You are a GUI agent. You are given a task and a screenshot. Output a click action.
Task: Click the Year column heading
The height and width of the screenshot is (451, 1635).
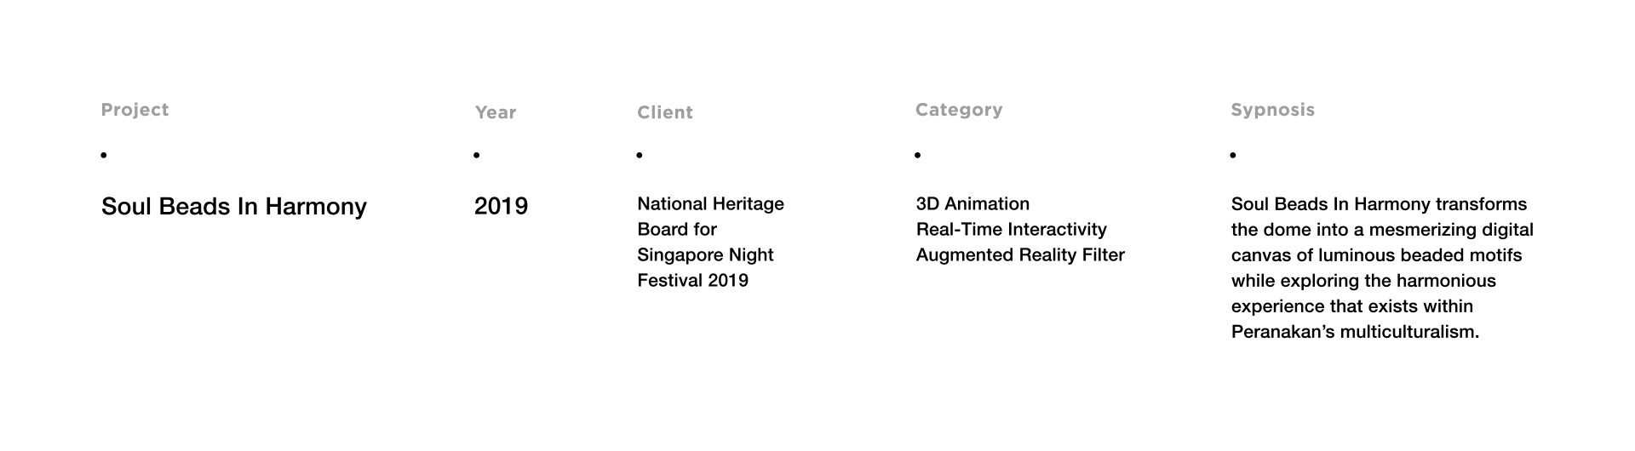tap(495, 112)
